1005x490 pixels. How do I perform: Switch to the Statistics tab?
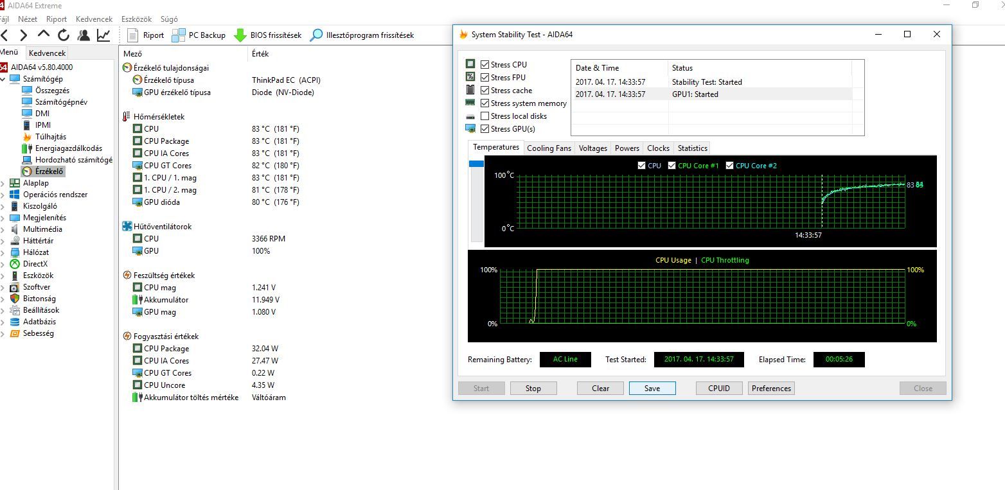click(x=692, y=148)
